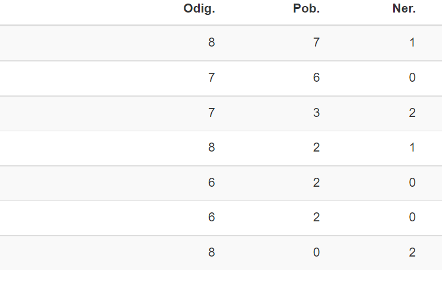The width and height of the screenshot is (442, 281).
Task: Click value 7 in Pob. column
Action: coord(316,42)
